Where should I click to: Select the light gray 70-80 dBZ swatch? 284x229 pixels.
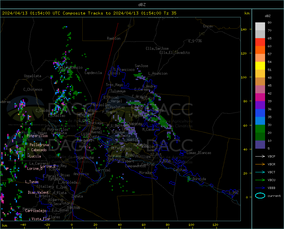pyautogui.click(x=260, y=26)
